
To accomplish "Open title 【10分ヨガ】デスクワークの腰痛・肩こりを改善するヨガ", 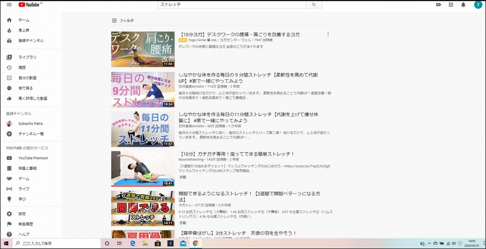I will tap(239, 35).
